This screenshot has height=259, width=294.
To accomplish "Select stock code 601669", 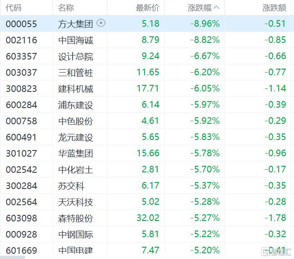I will pos(21,250).
